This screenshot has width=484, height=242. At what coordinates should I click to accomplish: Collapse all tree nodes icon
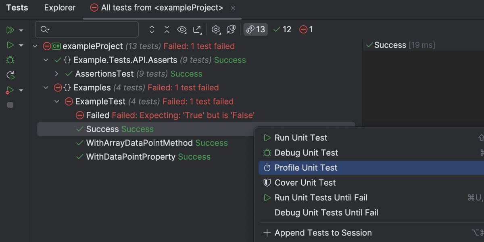pos(167,29)
